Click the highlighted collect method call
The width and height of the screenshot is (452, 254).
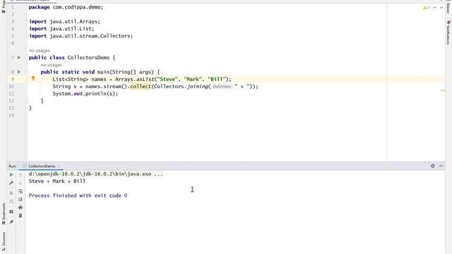(x=141, y=86)
